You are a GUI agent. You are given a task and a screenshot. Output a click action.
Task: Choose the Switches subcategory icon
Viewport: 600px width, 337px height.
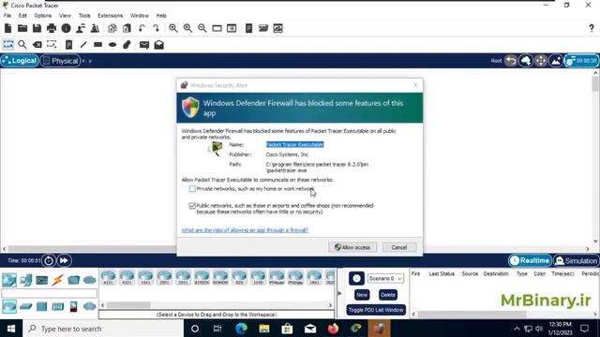(x=25, y=306)
